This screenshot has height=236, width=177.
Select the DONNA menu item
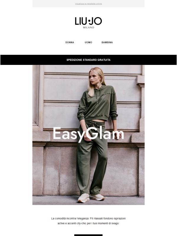pos(70,42)
